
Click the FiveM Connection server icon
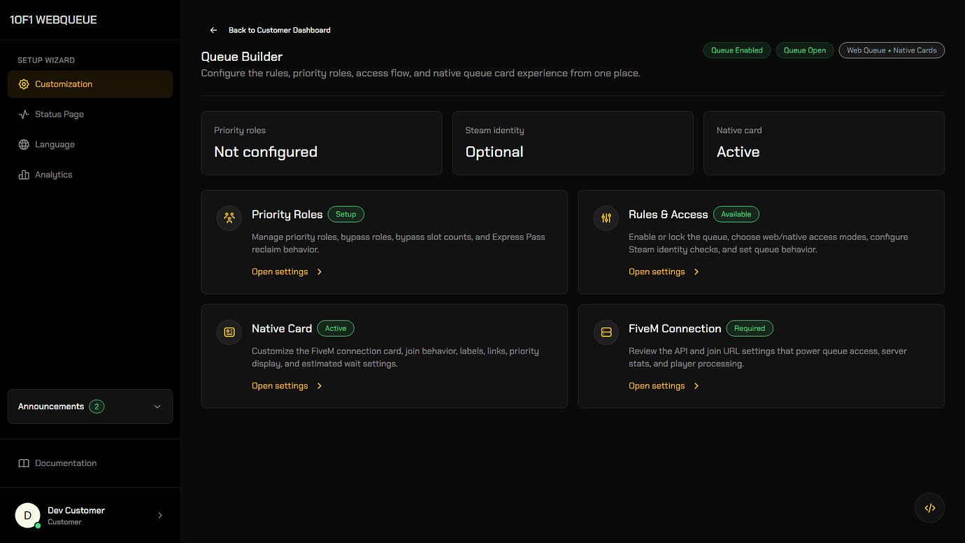(x=606, y=332)
